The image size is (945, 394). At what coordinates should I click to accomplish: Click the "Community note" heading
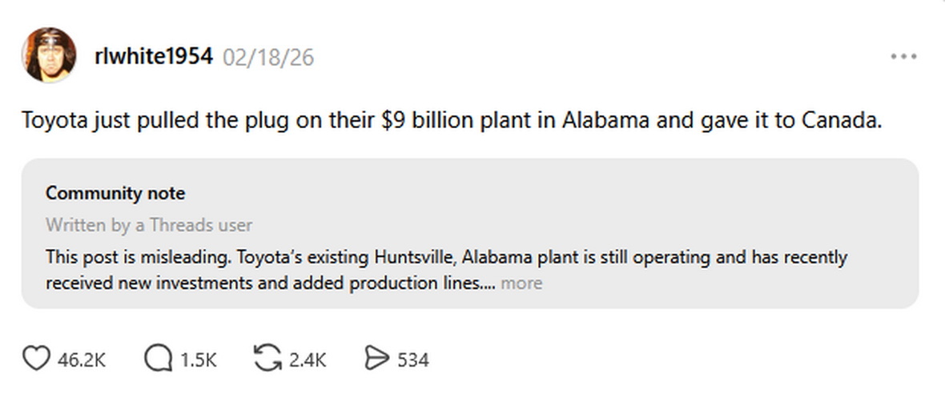coord(115,193)
